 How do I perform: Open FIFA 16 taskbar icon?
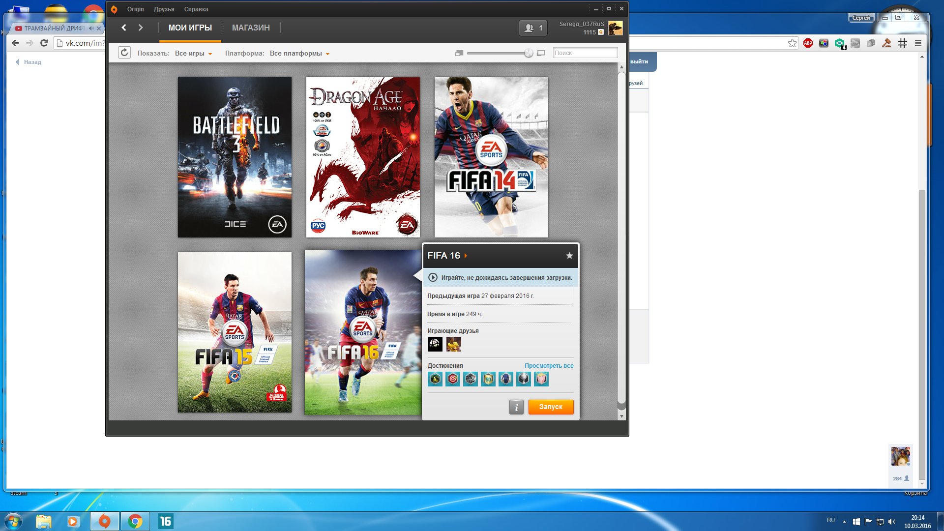(x=165, y=521)
